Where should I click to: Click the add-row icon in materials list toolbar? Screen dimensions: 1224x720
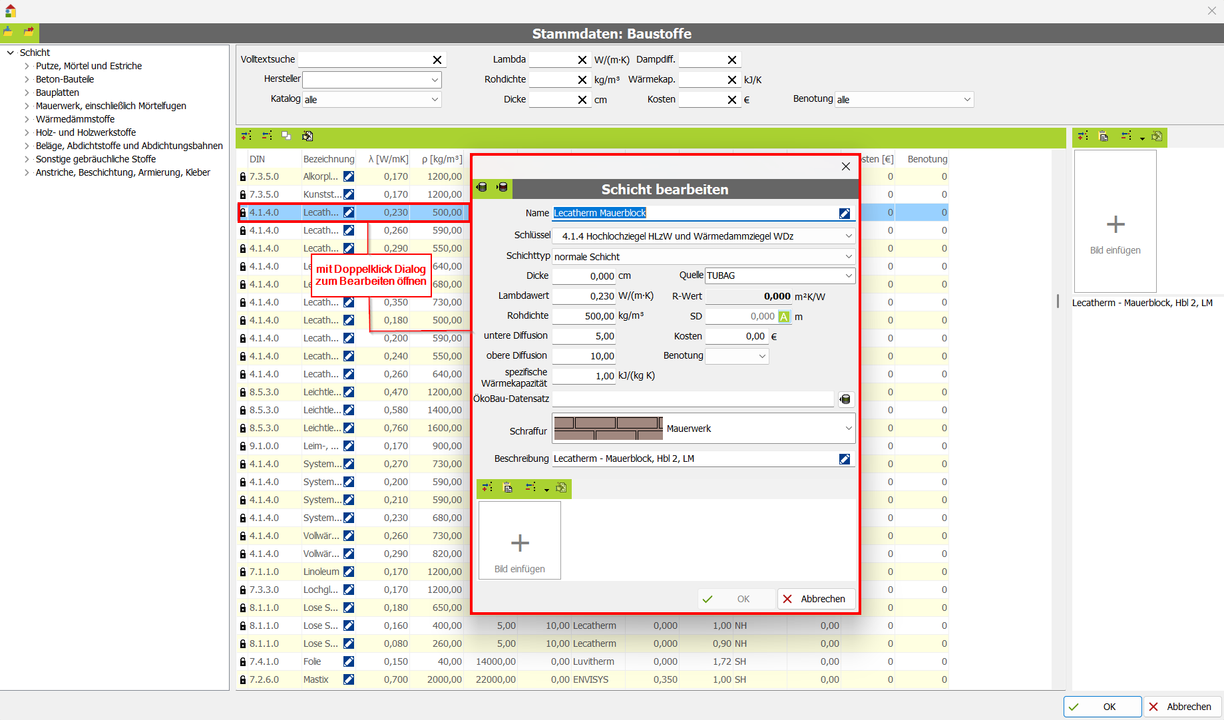(246, 136)
